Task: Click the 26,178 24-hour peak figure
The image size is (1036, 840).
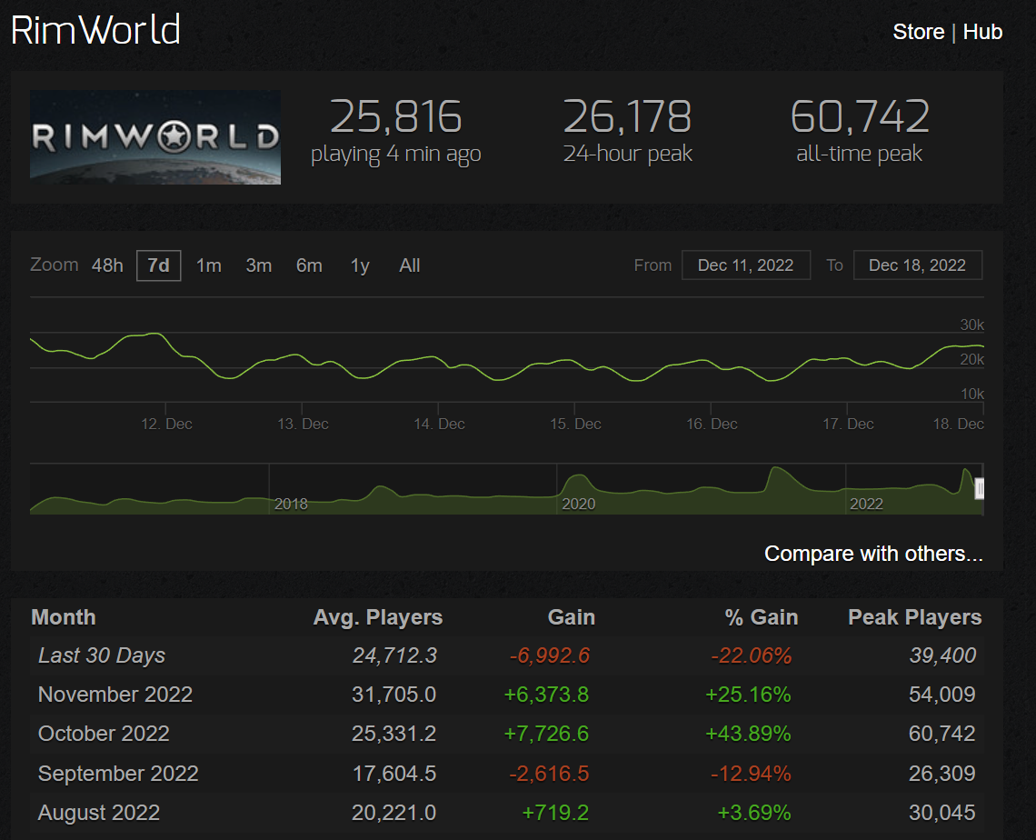Action: [627, 117]
